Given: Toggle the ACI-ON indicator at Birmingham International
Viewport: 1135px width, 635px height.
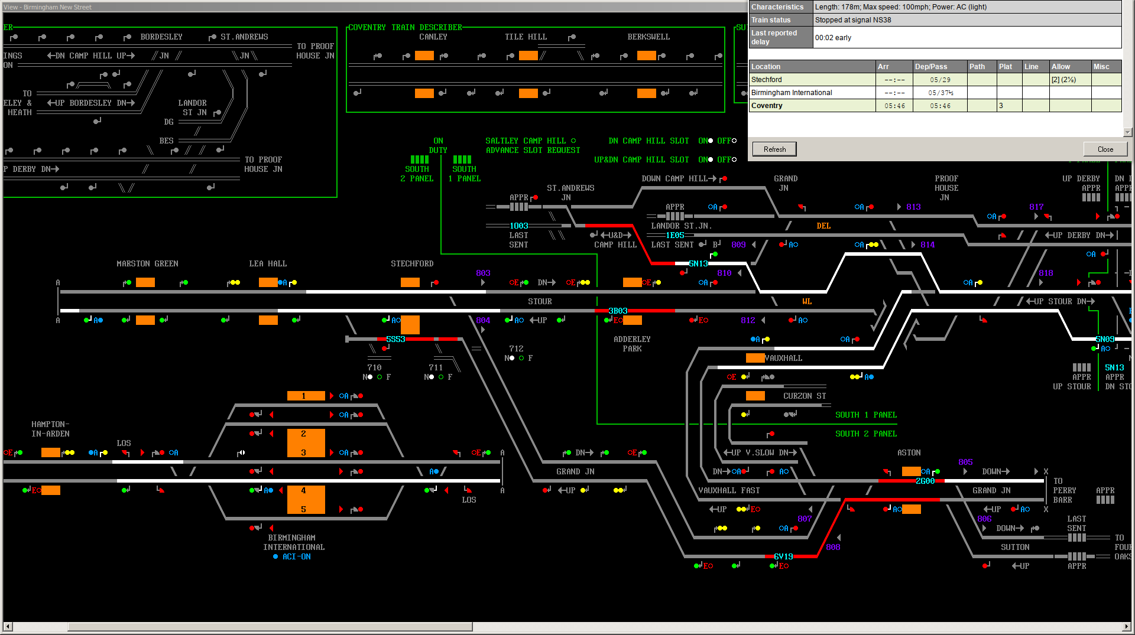Looking at the screenshot, I should (275, 556).
